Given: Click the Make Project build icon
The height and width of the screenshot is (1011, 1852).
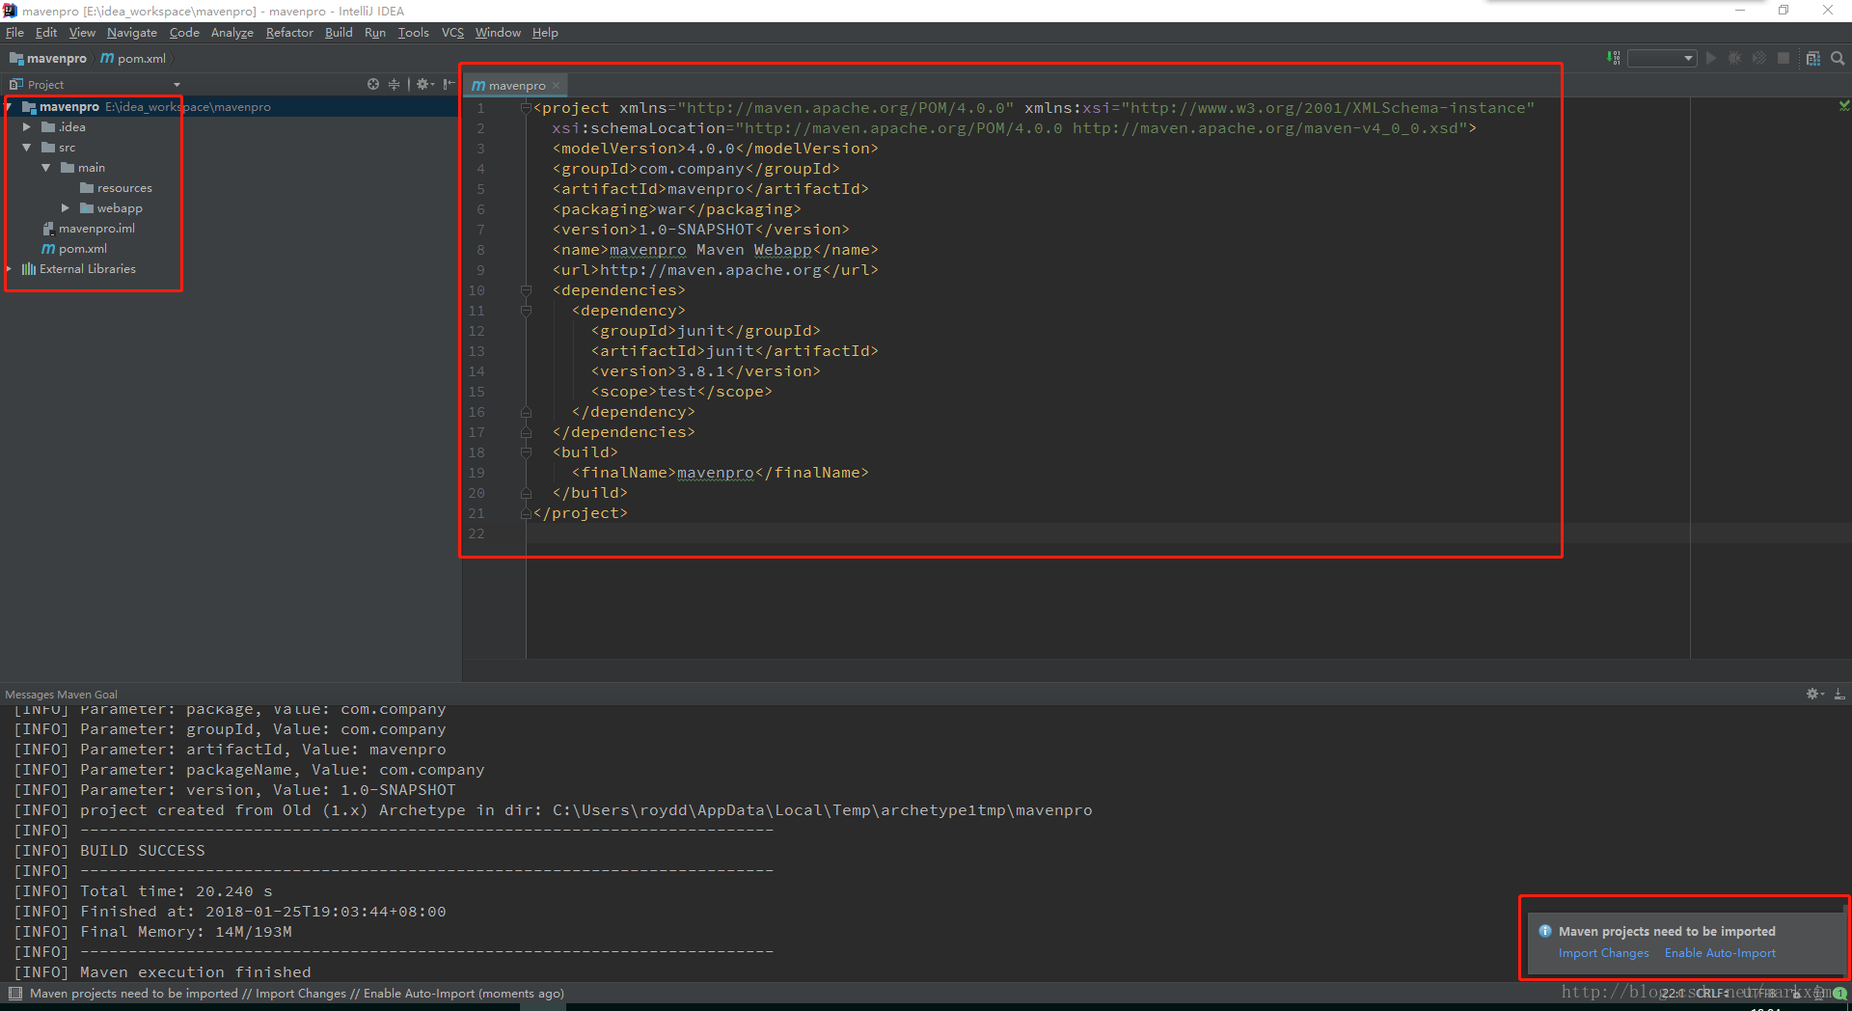Looking at the screenshot, I should pyautogui.click(x=1613, y=58).
